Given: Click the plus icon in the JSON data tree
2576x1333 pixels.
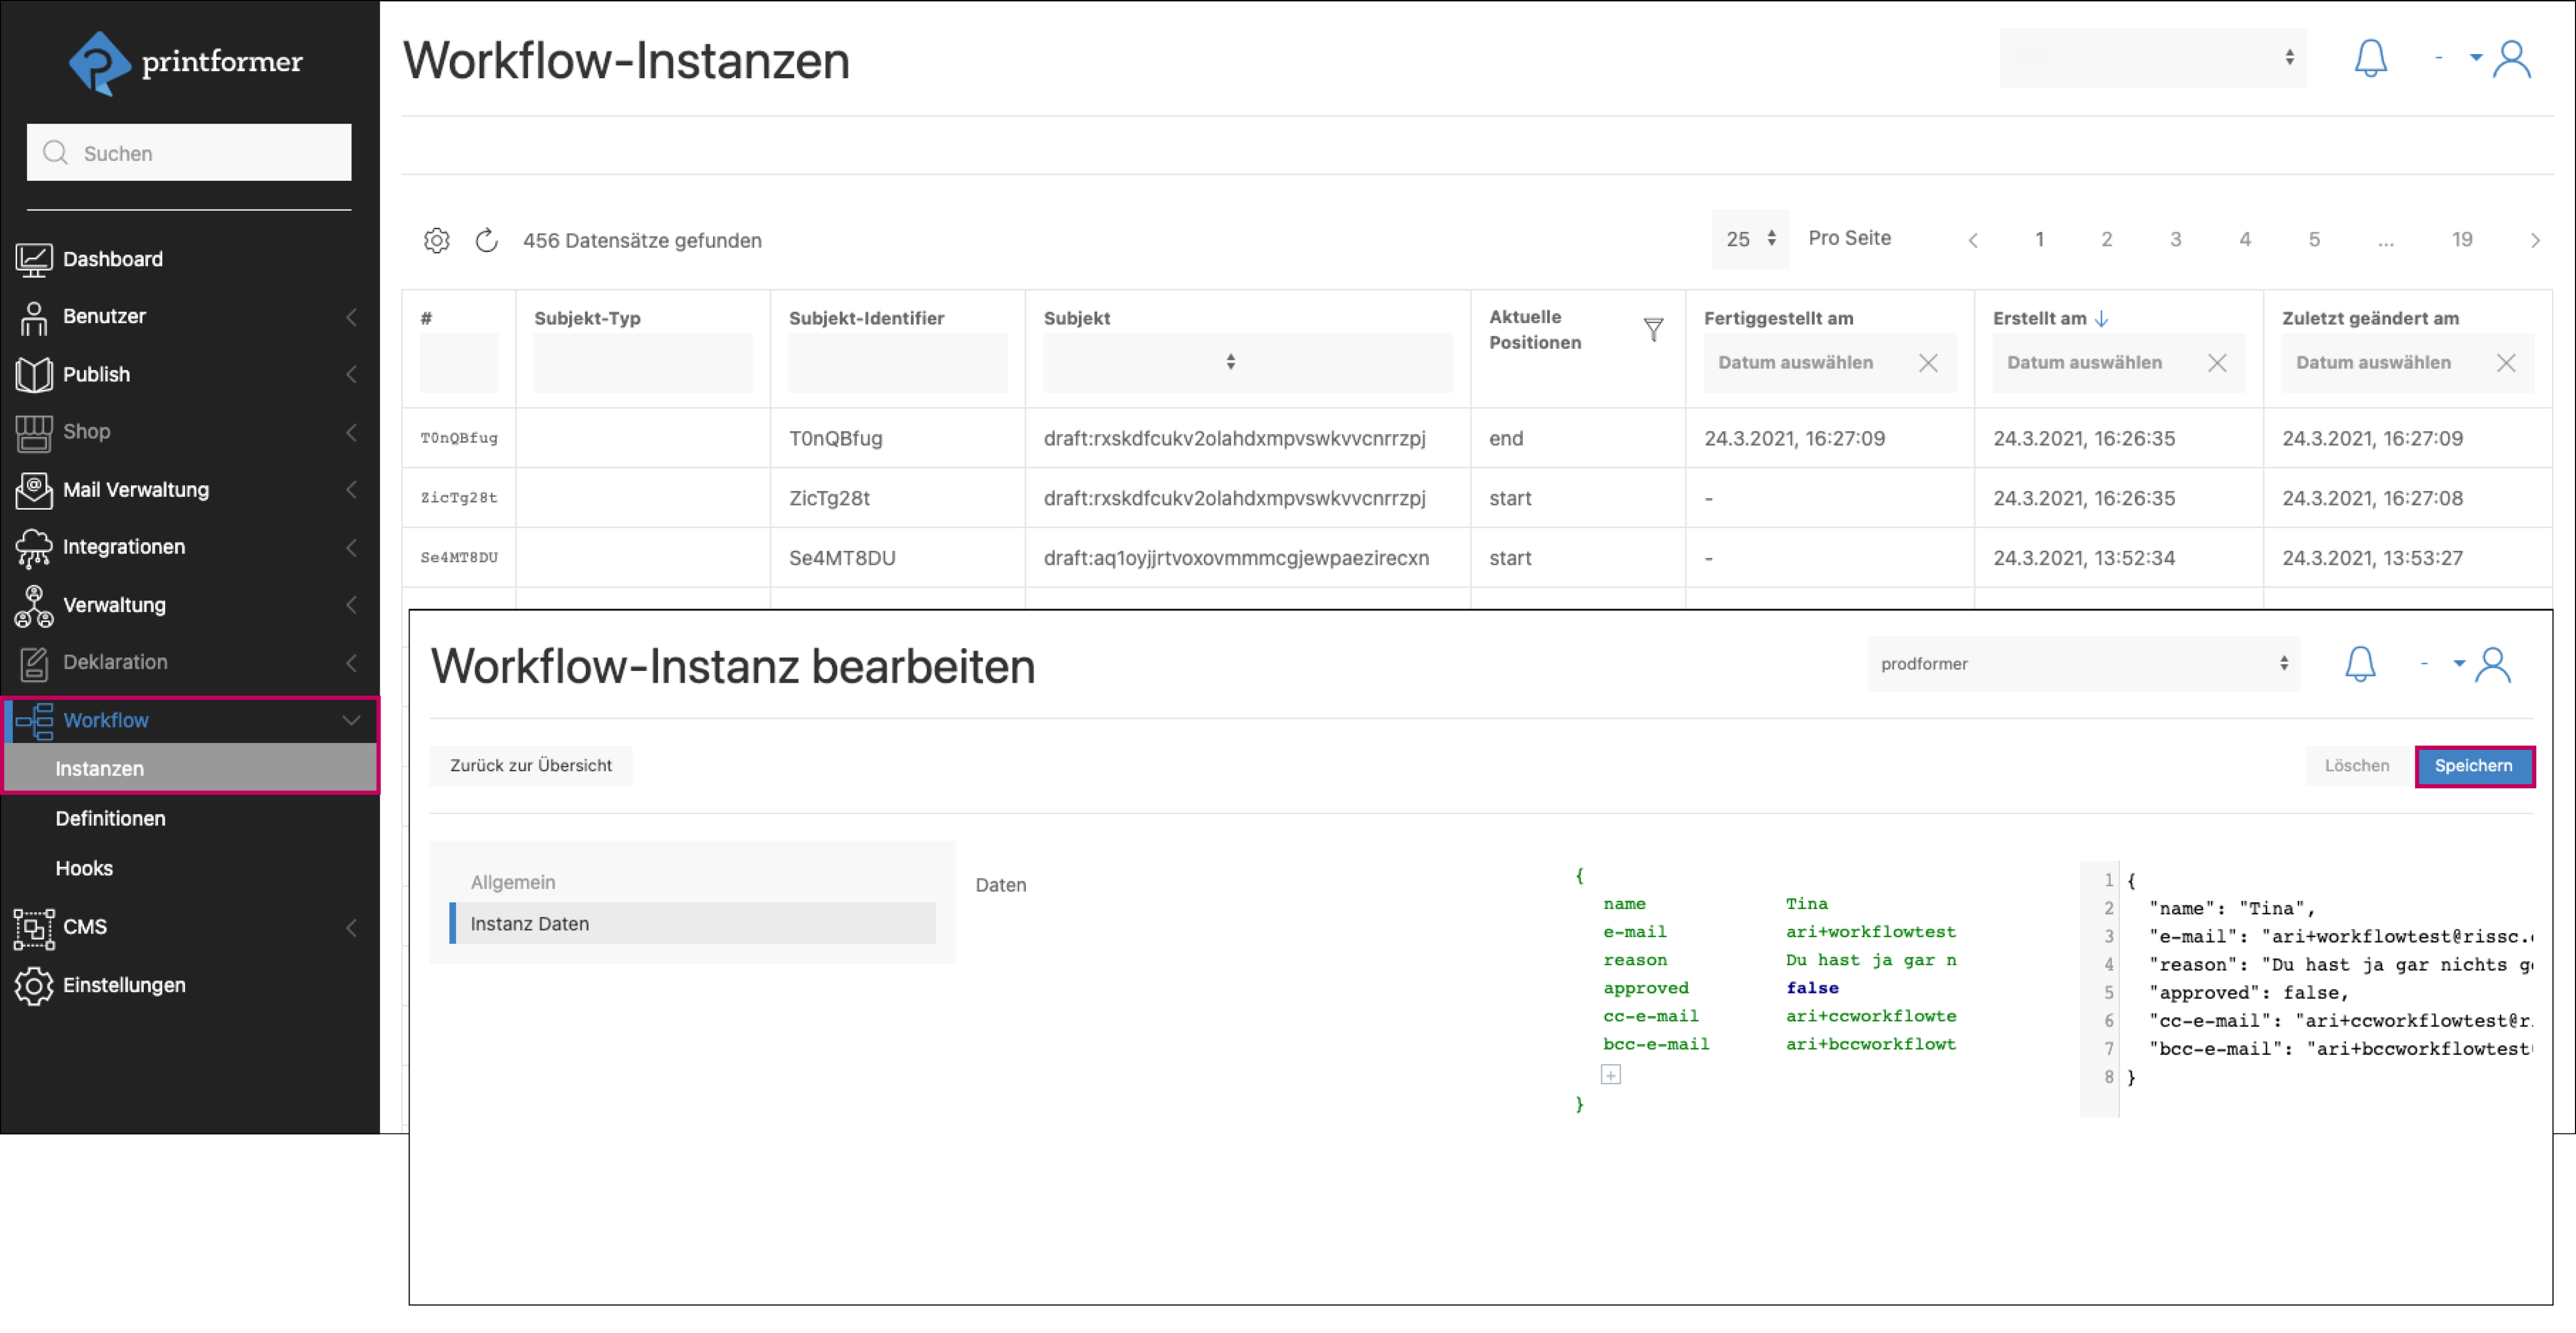Looking at the screenshot, I should (x=1612, y=1074).
